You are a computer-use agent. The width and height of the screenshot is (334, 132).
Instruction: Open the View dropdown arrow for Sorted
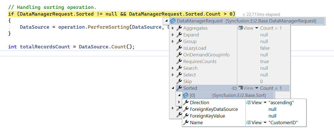pyautogui.click(x=257, y=88)
